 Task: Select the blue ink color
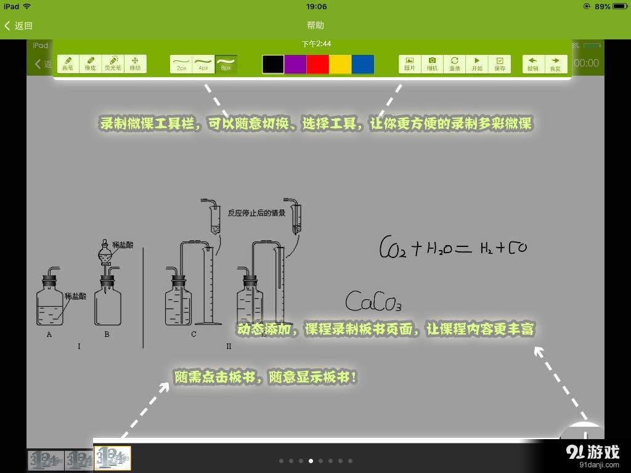pyautogui.click(x=364, y=64)
